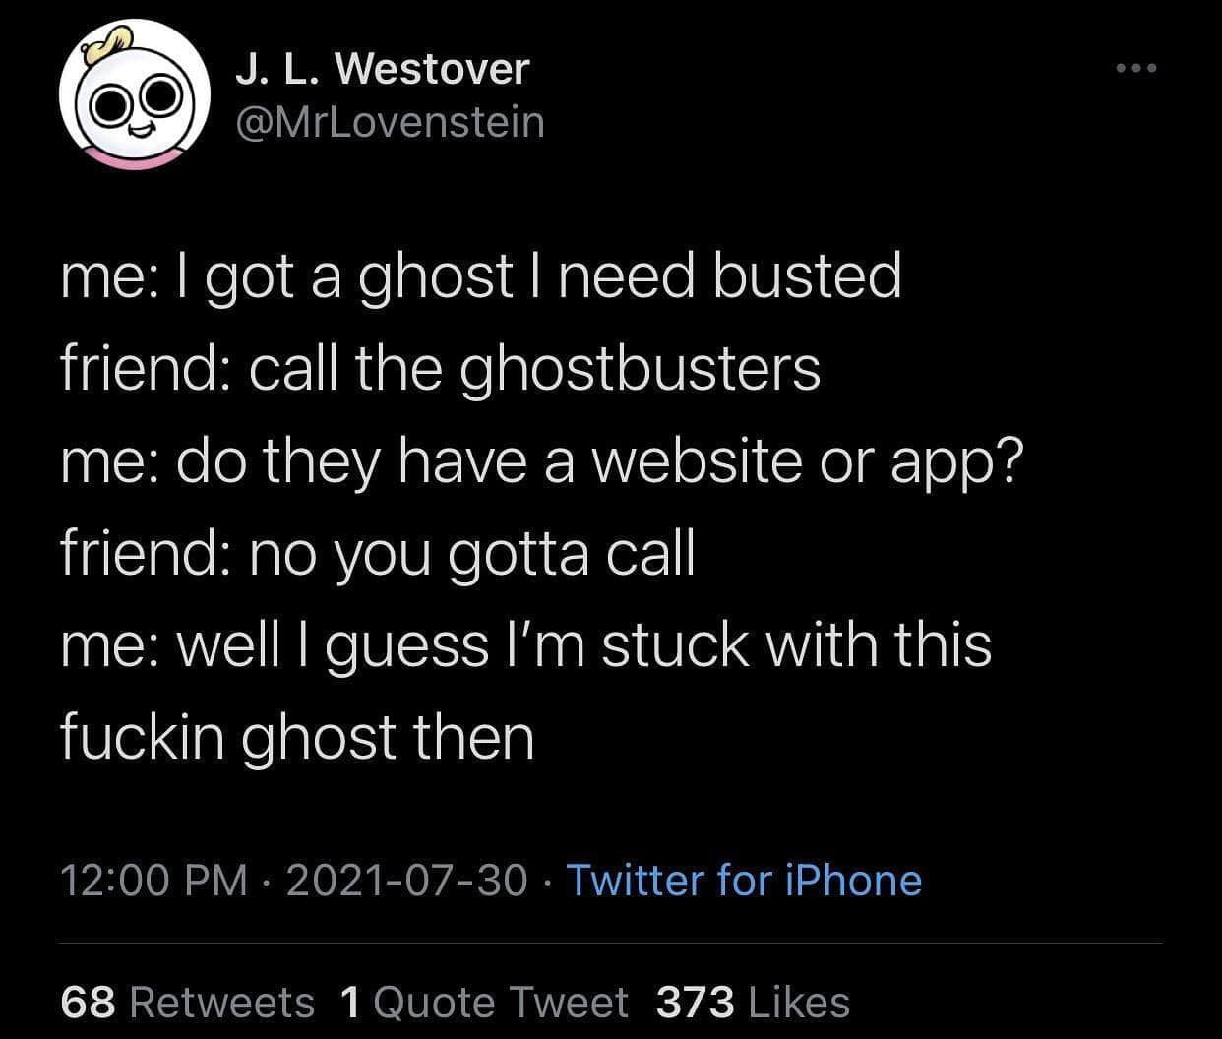
Task: Click the number 68 in the retweet count
Action: [x=90, y=1003]
